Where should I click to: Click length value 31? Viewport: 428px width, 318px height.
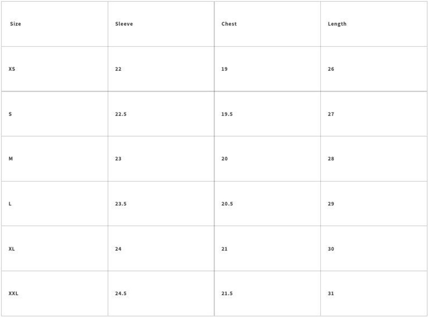[331, 294]
